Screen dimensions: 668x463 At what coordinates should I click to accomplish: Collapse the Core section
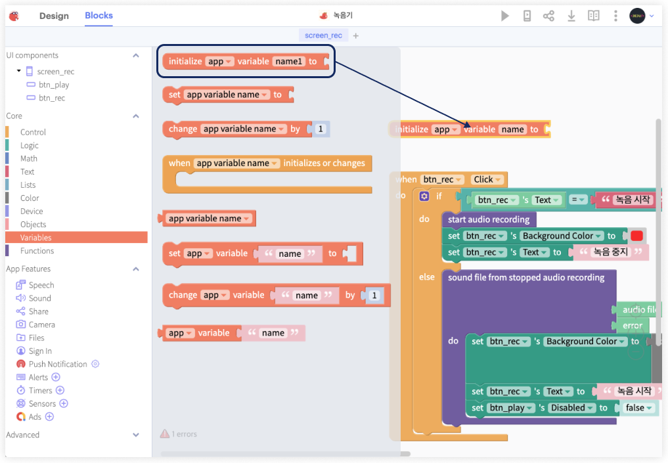click(x=136, y=116)
